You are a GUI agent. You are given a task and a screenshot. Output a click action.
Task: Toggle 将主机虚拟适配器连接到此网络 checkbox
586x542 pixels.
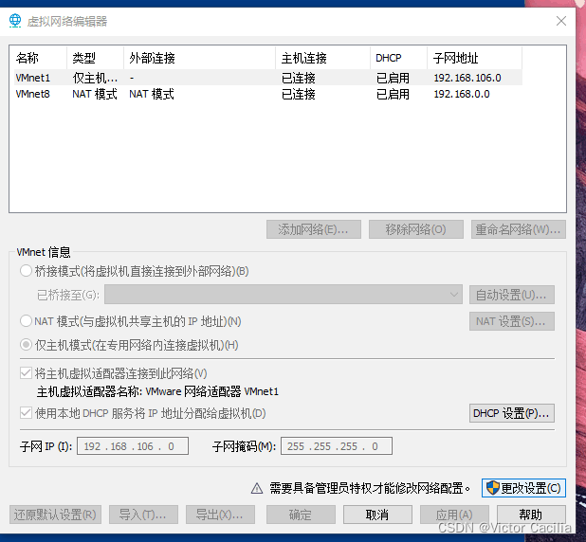click(x=26, y=372)
